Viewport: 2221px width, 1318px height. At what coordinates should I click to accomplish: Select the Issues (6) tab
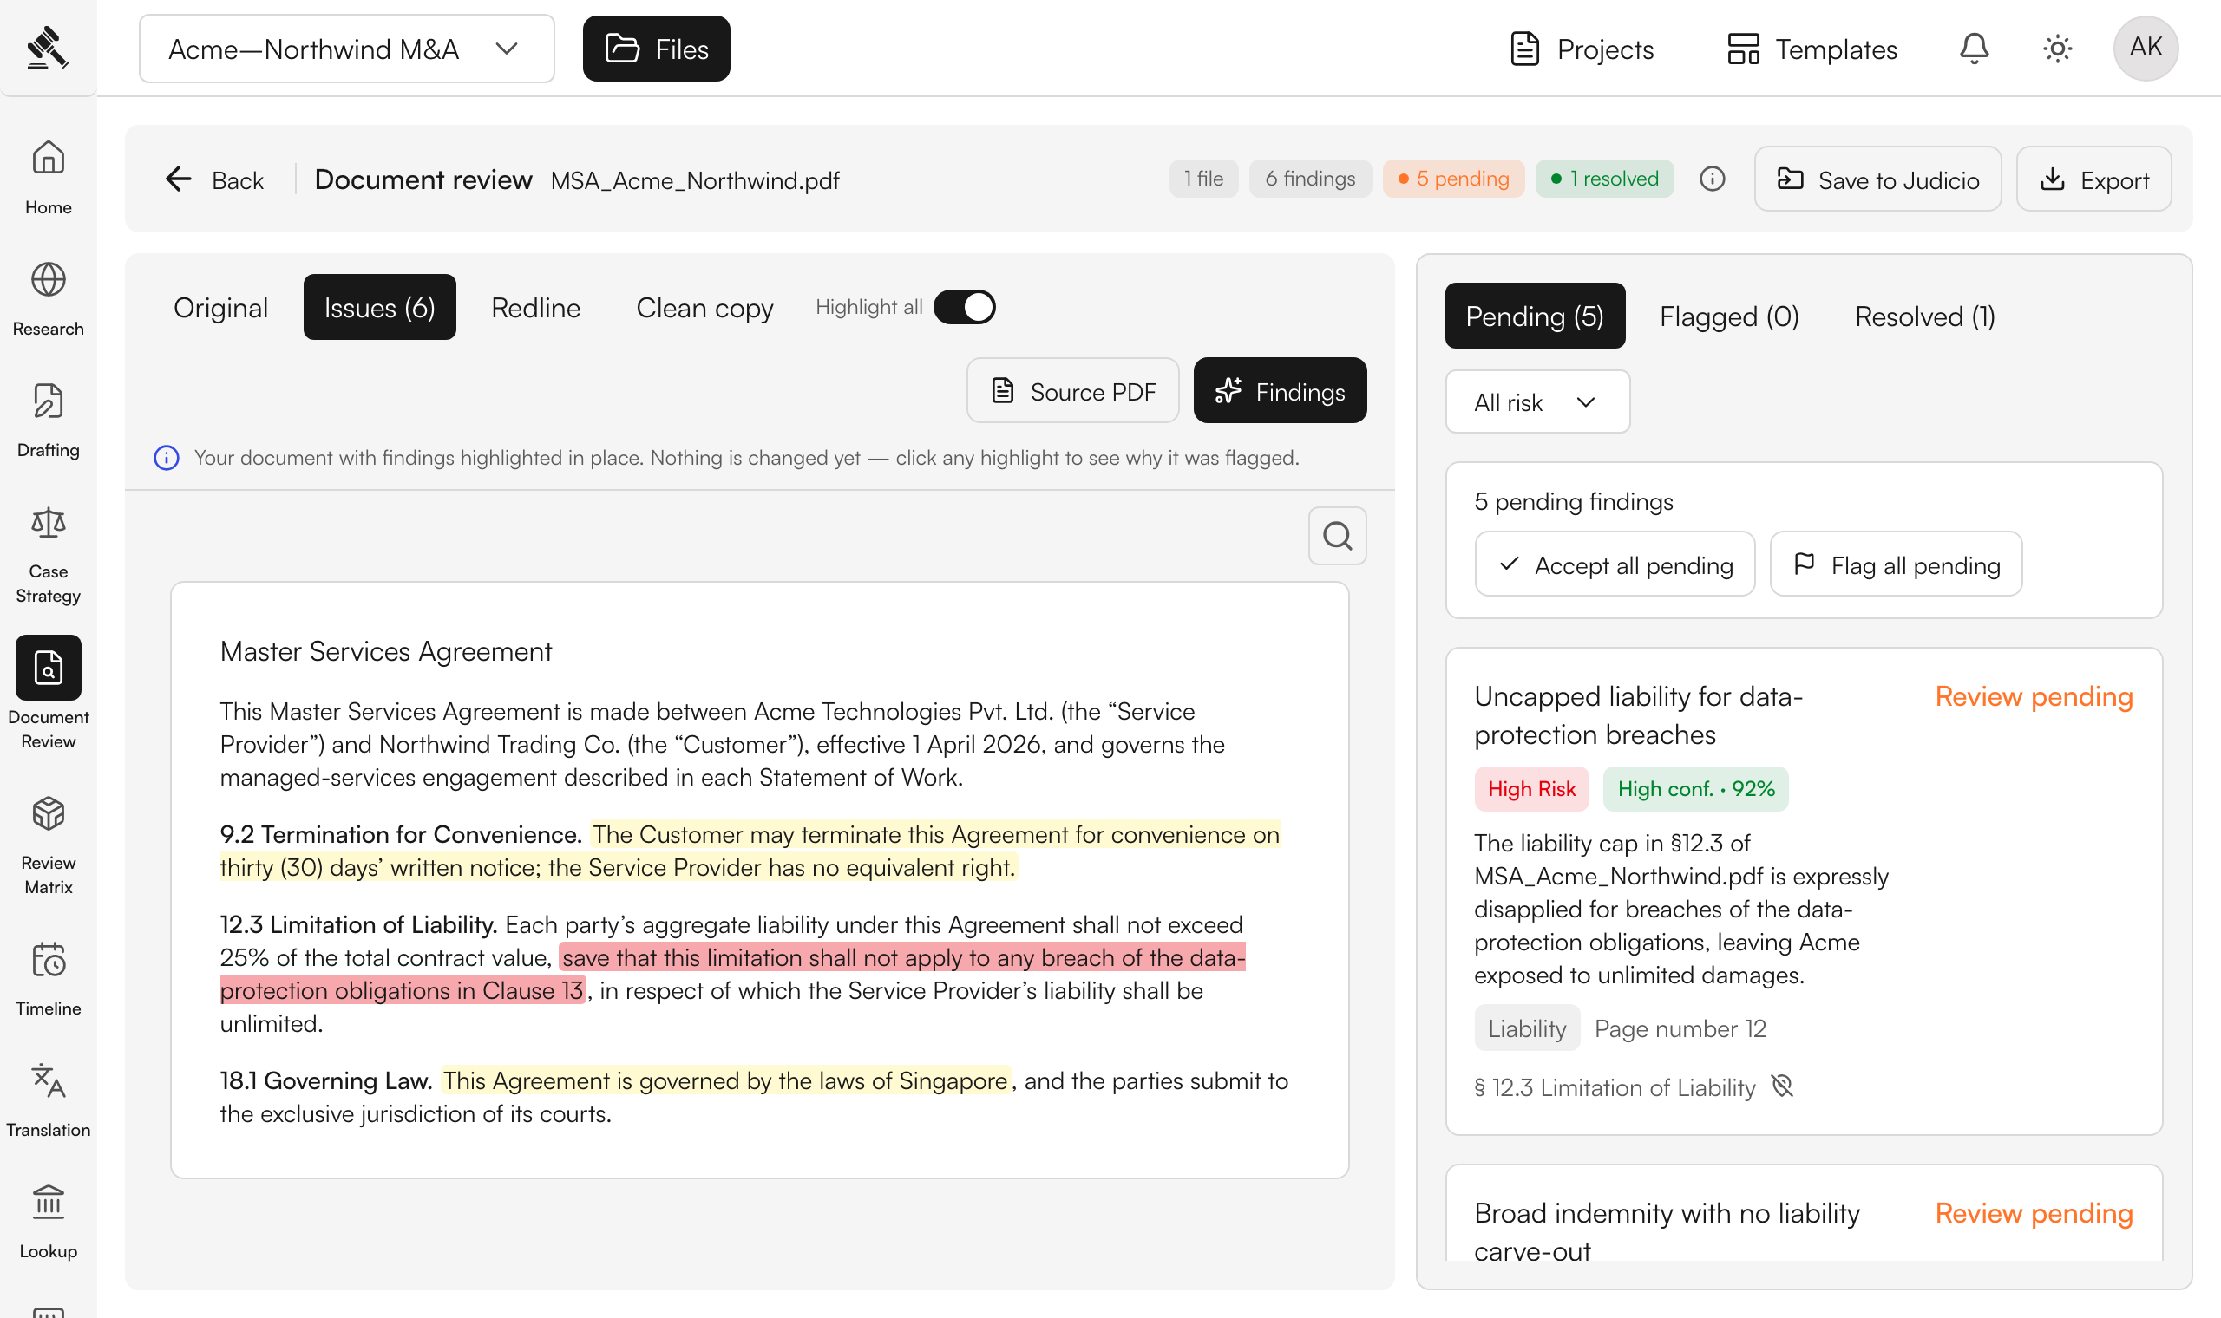pyautogui.click(x=379, y=307)
